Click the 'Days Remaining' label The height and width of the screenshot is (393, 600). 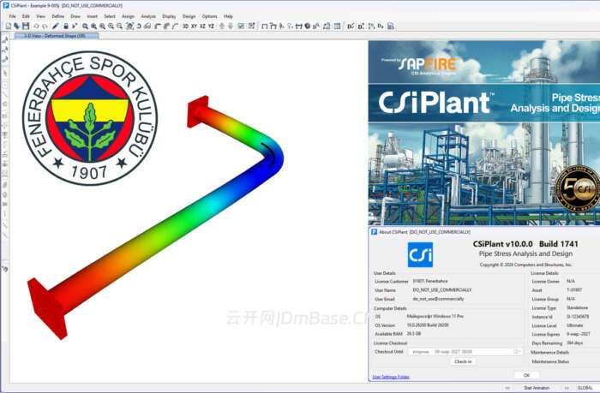click(547, 343)
